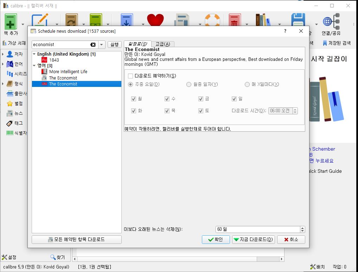Click the Save to disk floppy icon
Screen dimensions: 358x272
tap(298, 20)
